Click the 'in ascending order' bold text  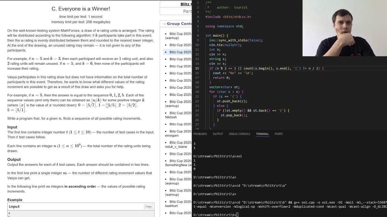pos(80,186)
